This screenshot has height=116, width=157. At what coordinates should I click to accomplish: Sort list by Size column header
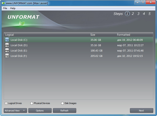pyautogui.click(x=93, y=35)
